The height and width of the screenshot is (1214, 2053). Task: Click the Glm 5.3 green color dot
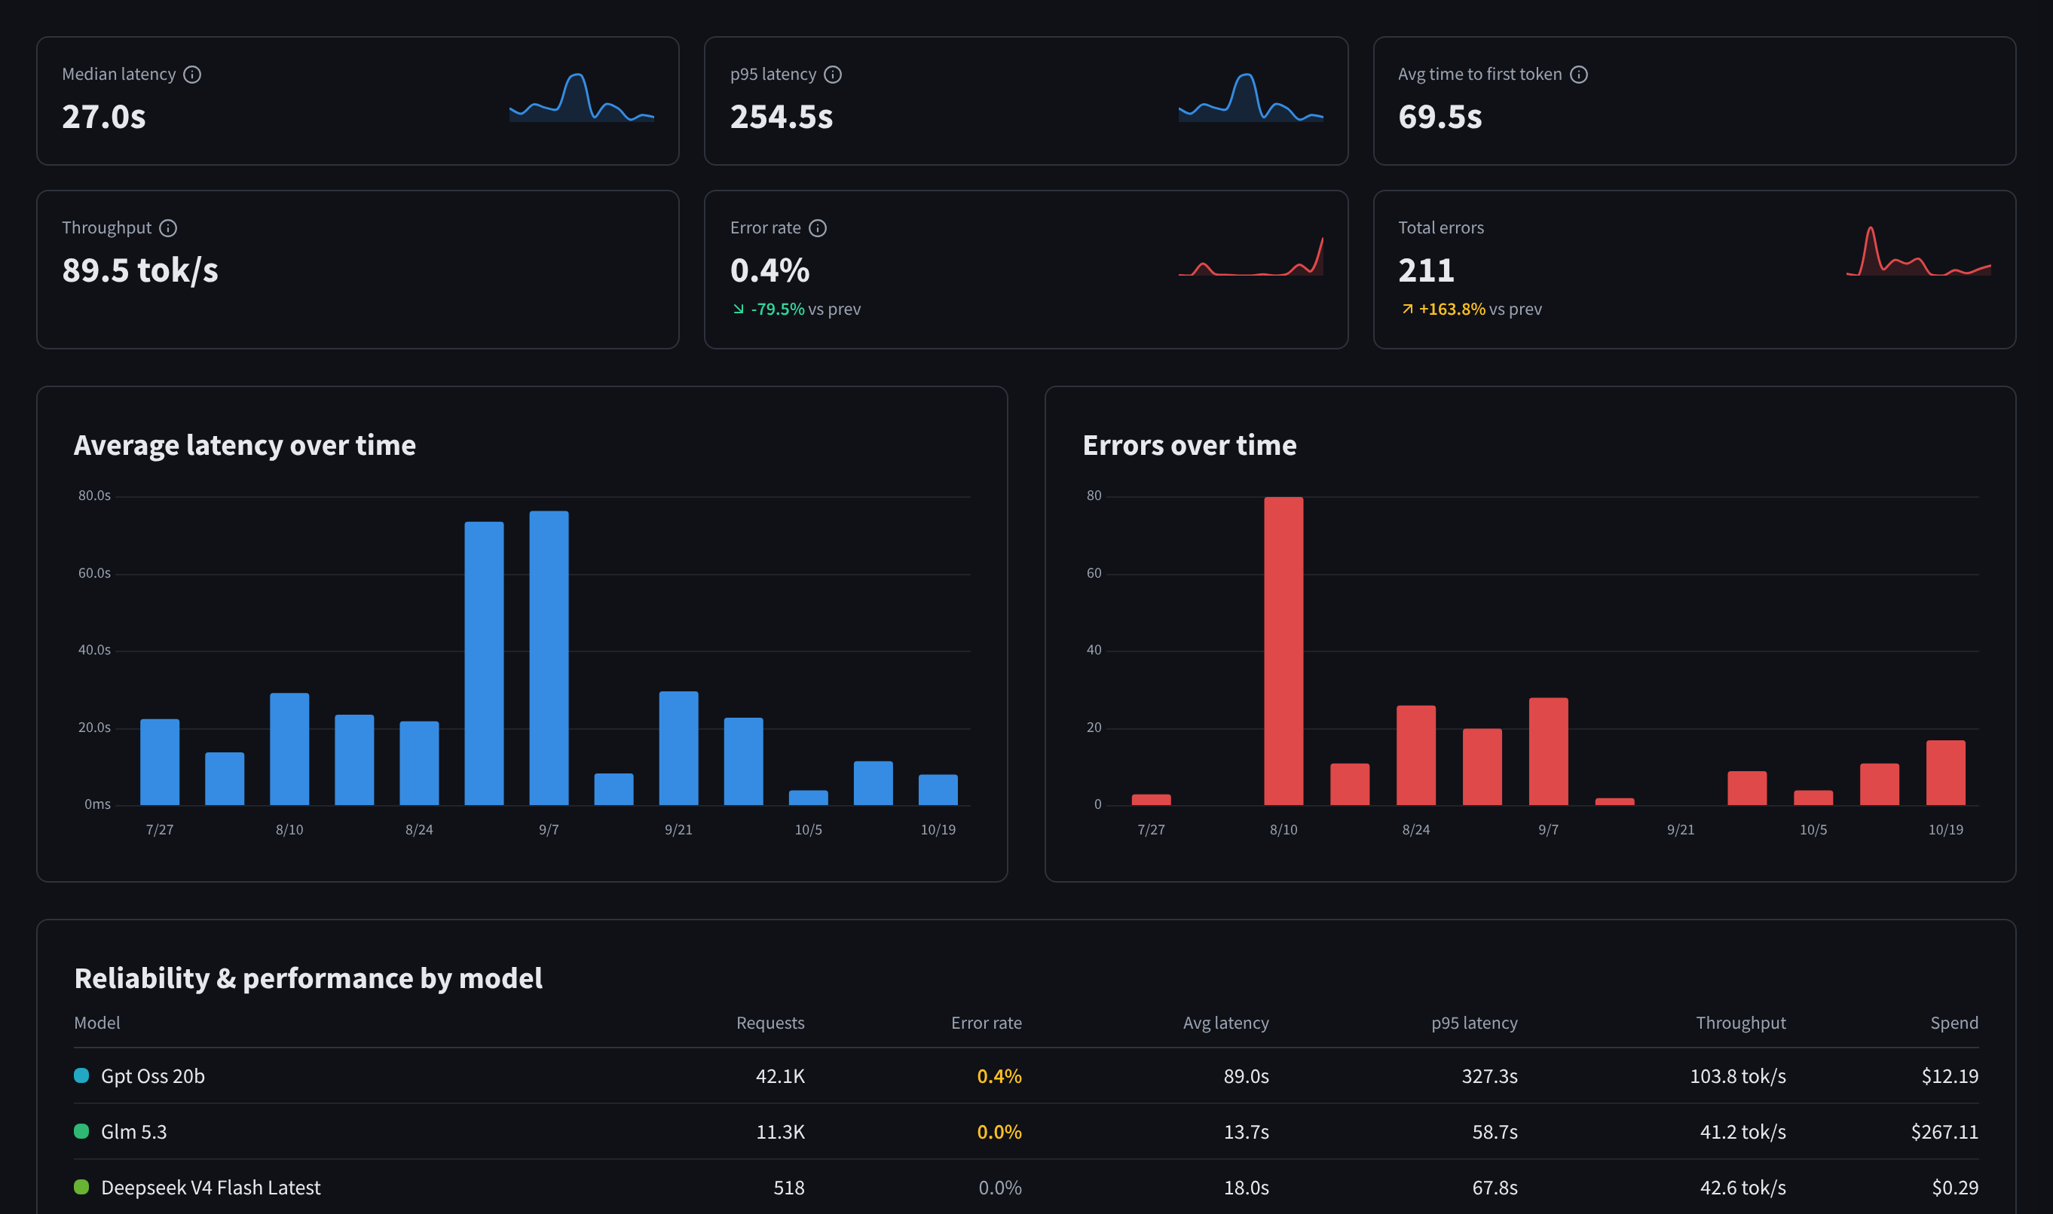click(x=81, y=1131)
